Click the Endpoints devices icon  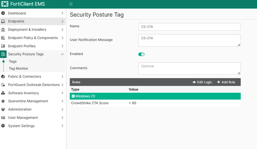click(3, 21)
